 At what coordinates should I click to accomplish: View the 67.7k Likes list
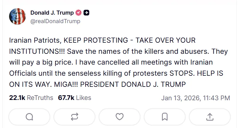coord(74,98)
